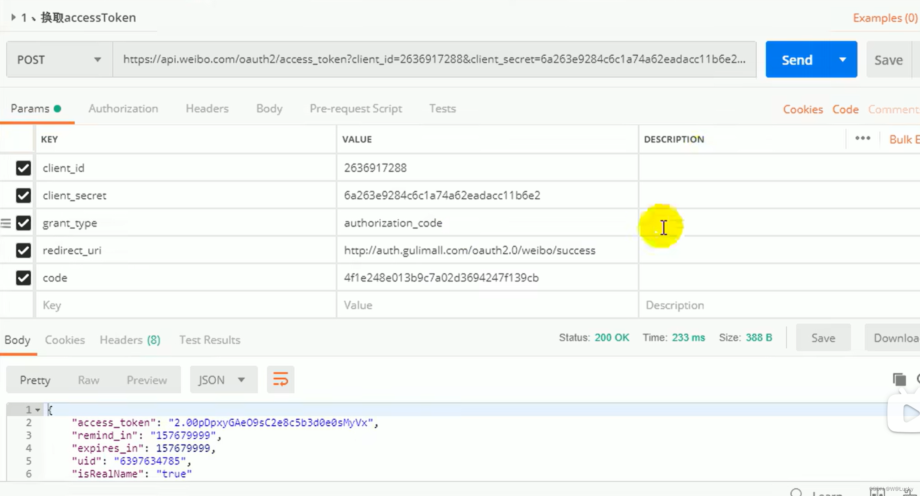The height and width of the screenshot is (496, 920).
Task: Open the Cookies link
Action: pyautogui.click(x=802, y=109)
